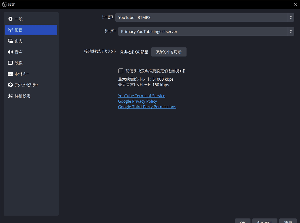The height and width of the screenshot is (223, 300).
Task: Click 最大音声ビットレート: 160 kbps text
Action: pyautogui.click(x=143, y=85)
